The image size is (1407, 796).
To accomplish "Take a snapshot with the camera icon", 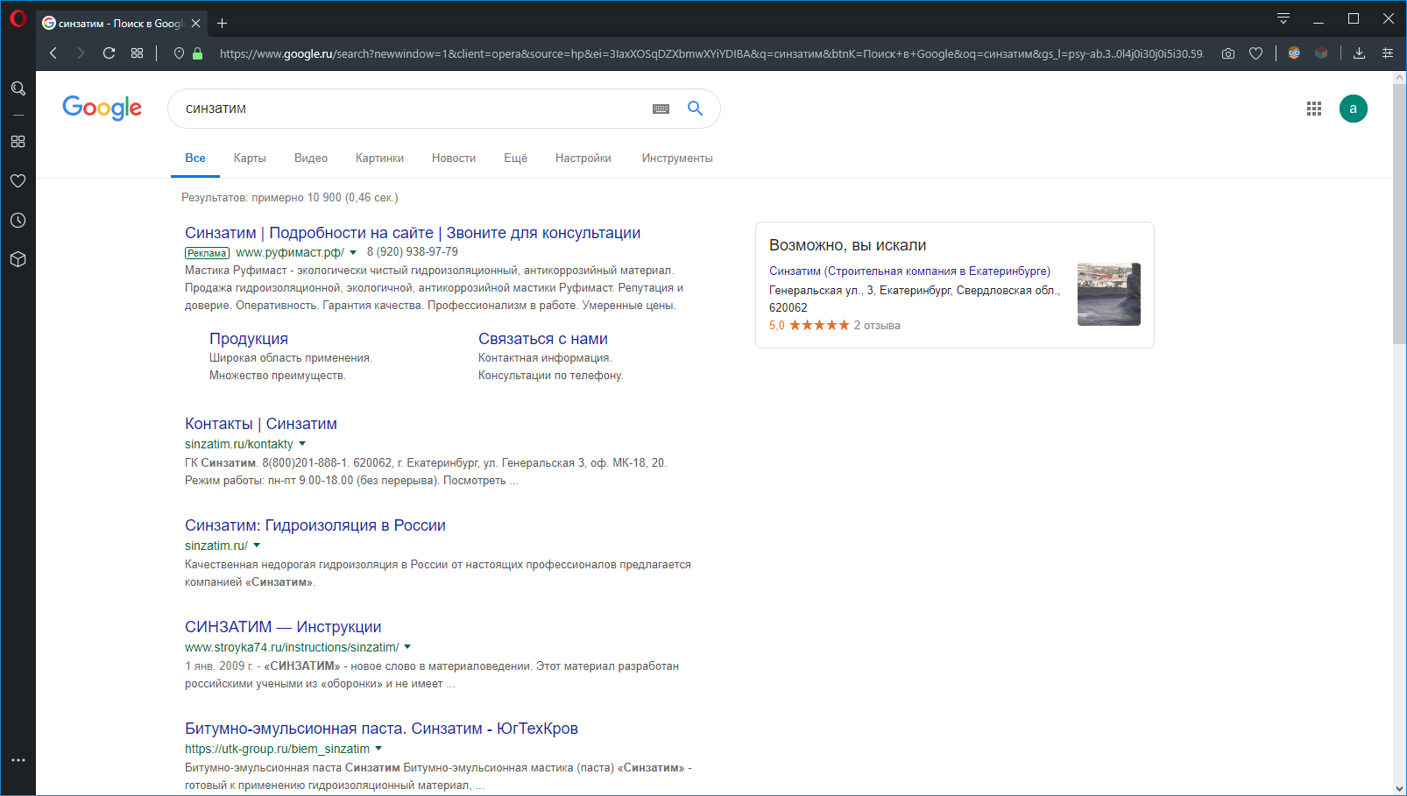I will 1228,53.
